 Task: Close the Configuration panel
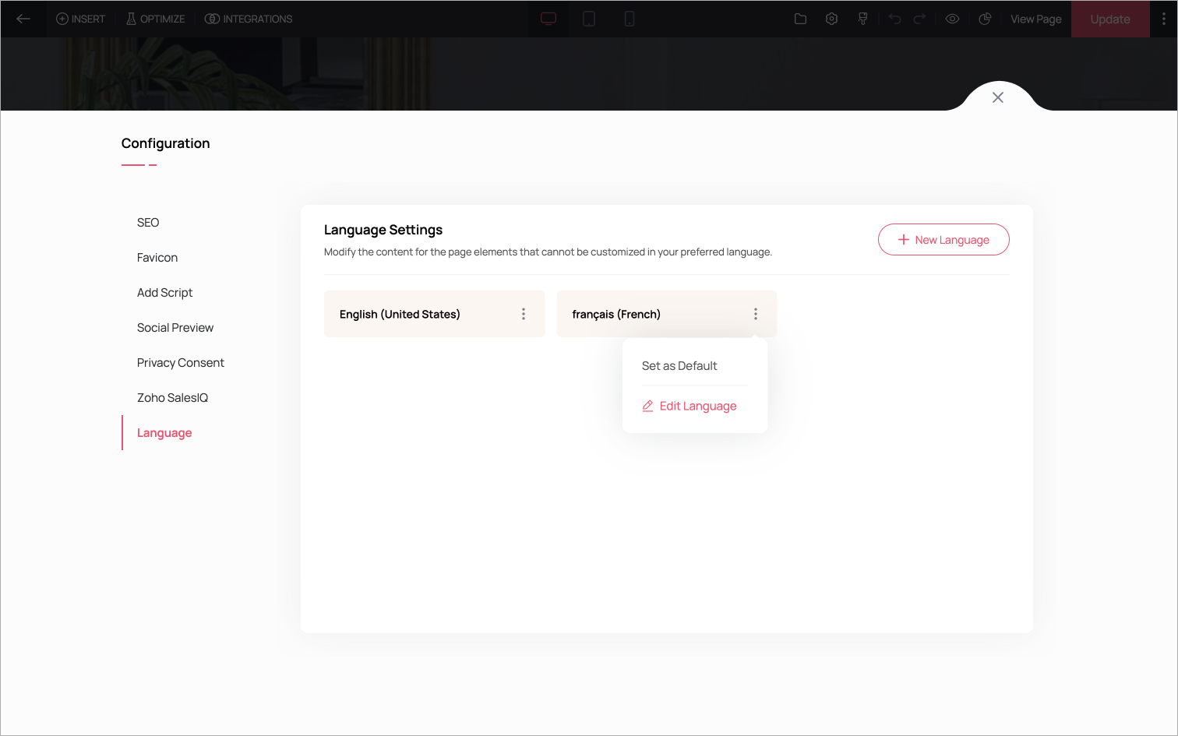point(998,97)
